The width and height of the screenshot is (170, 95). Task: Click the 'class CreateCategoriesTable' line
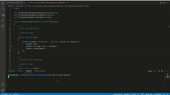pos(36,22)
